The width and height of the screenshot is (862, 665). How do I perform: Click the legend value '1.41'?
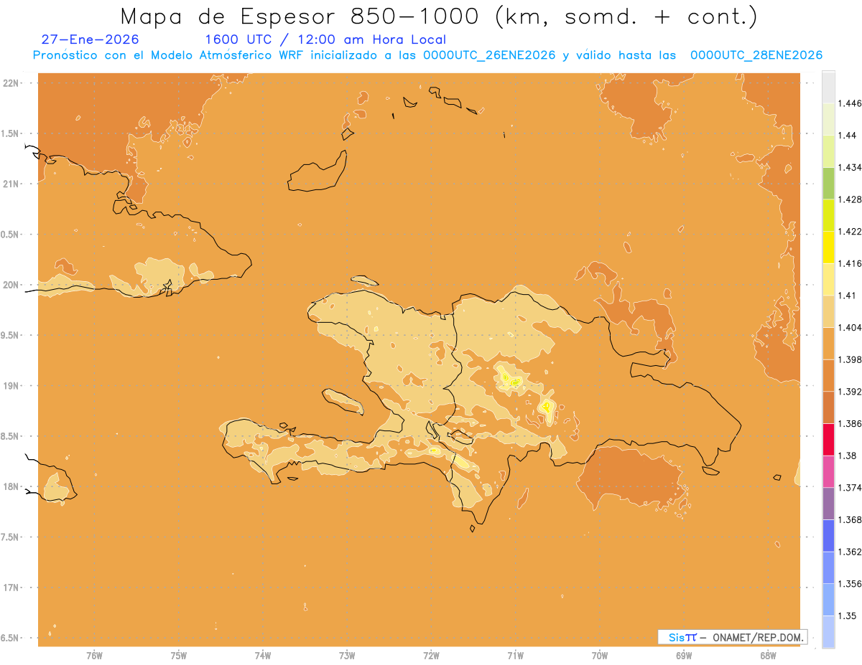click(848, 296)
